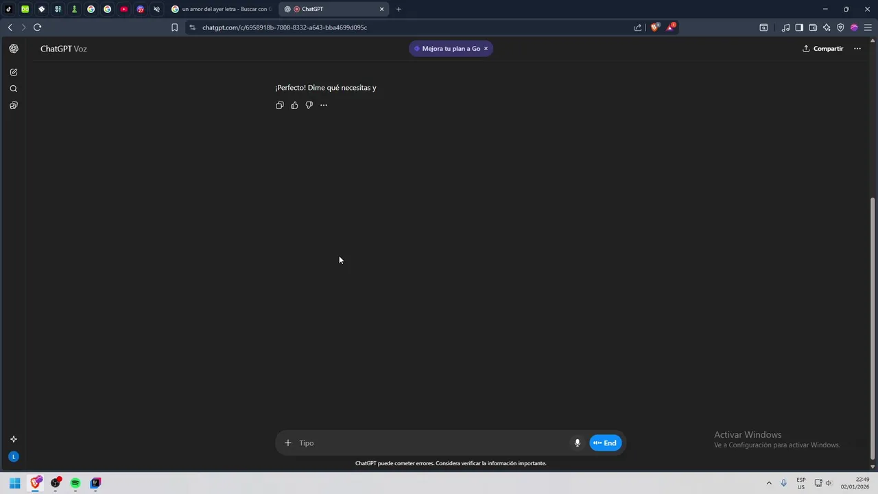Click the page vertical scrollbar
Viewport: 878px width, 494px height.
873,328
